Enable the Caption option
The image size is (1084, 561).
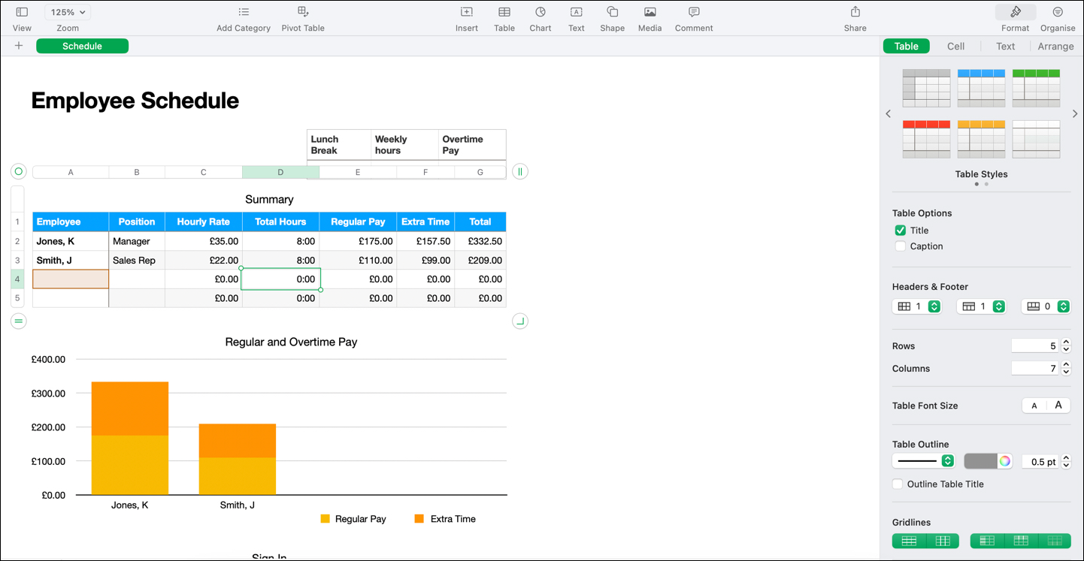(x=900, y=246)
